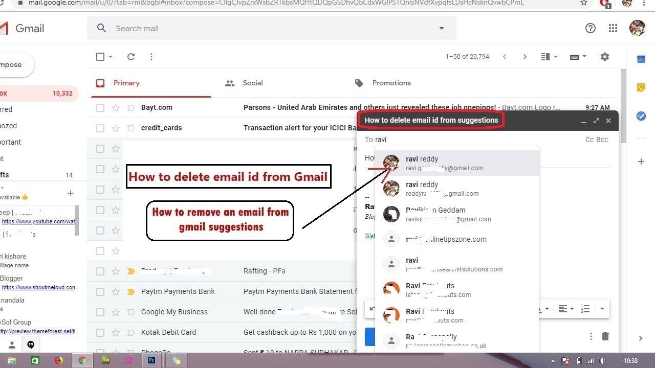Toggle importance marker on Paytm Payments Bank
This screenshot has height=368, width=655.
(x=130, y=292)
